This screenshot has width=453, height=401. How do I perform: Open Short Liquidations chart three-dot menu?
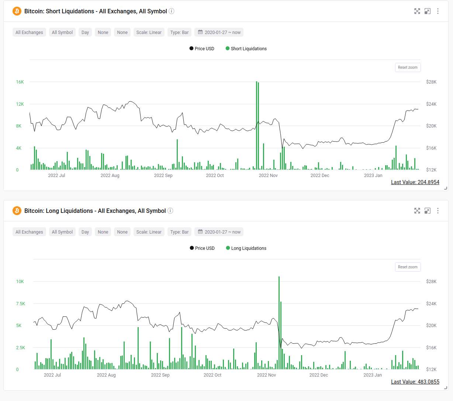pos(438,11)
